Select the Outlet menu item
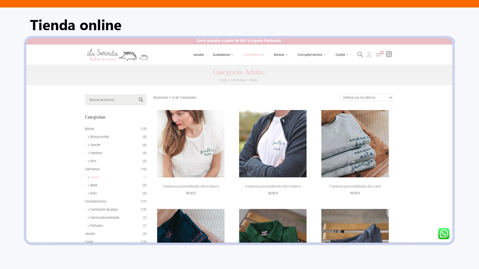Viewport: 479px width, 269px height. [x=341, y=55]
